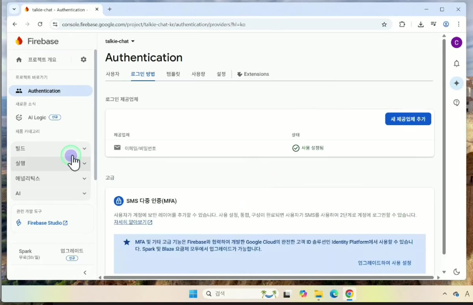The height and width of the screenshot is (305, 473).
Task: Open project overview home icon
Action: [19, 59]
